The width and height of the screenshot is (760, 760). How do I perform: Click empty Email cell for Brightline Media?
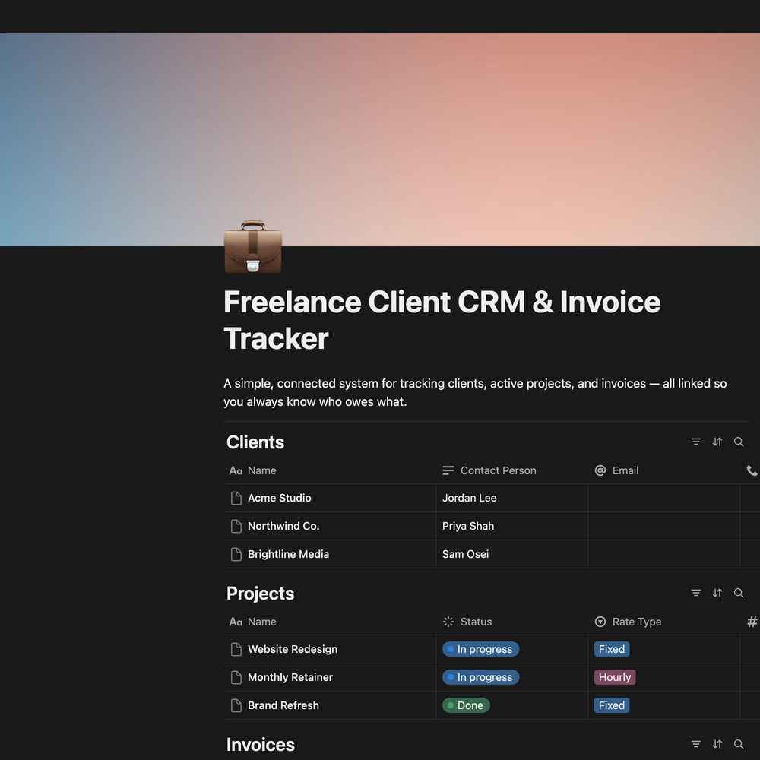pyautogui.click(x=664, y=554)
